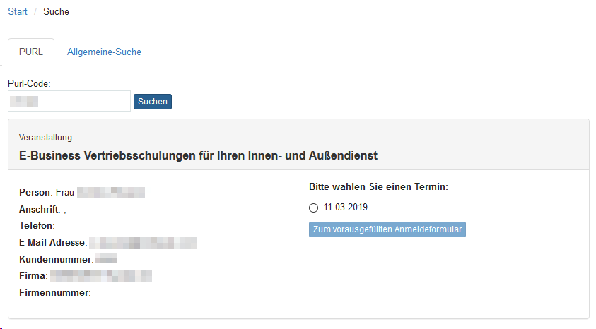Screen dimensions: 596x329
Task: Click the Veranstaltung label in panel header
Action: point(47,137)
